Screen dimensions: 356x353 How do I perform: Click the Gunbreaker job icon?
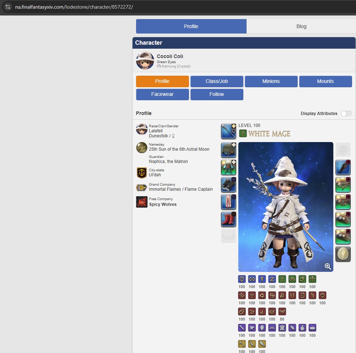[x=272, y=279]
